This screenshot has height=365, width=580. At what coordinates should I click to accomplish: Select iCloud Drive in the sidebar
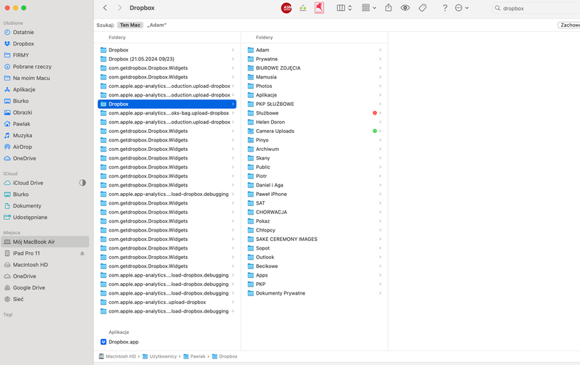coord(28,183)
